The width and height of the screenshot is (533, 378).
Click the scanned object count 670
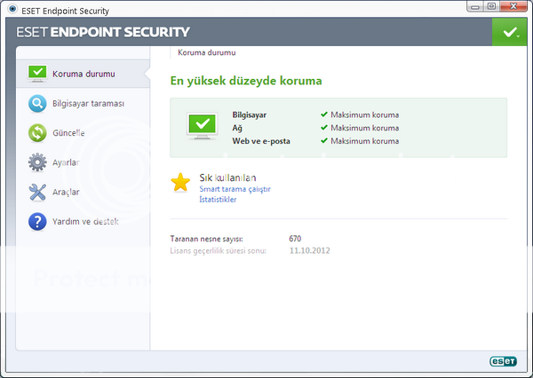coord(295,239)
